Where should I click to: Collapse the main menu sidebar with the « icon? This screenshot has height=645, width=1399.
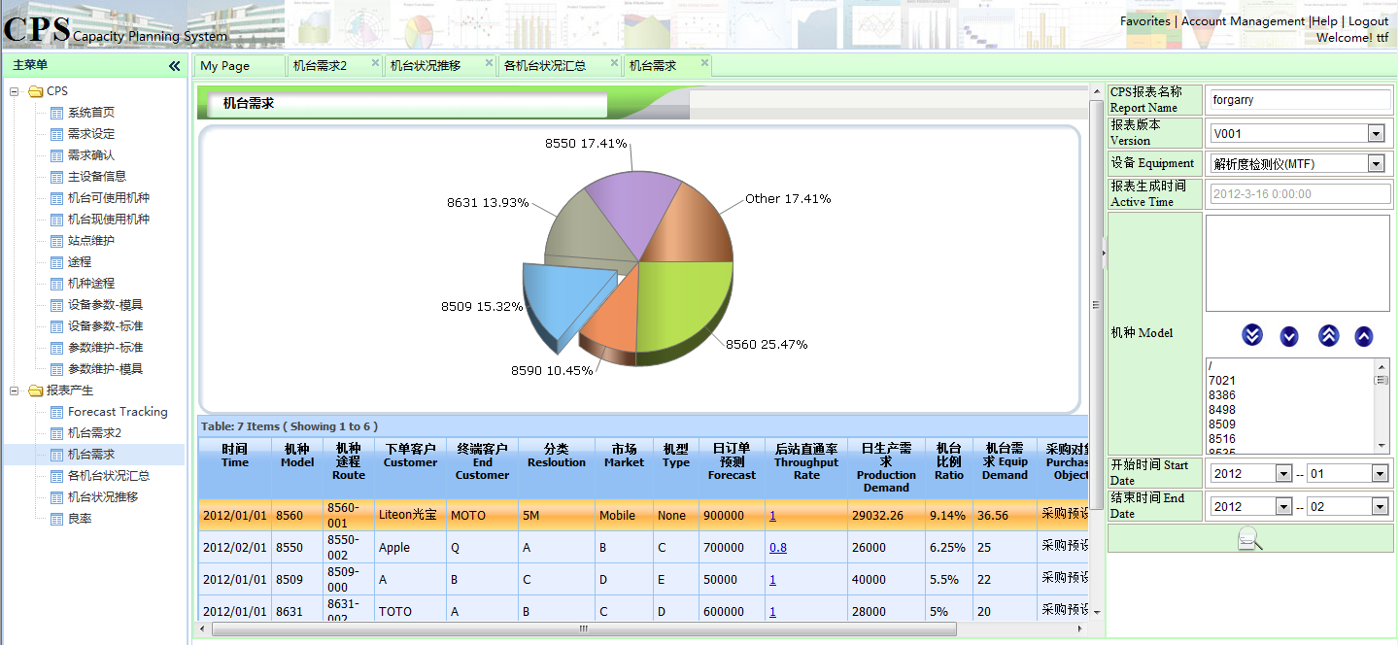175,66
